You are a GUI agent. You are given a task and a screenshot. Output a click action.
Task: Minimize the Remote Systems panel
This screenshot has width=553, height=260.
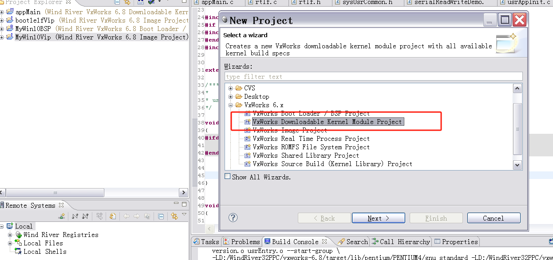176,203
